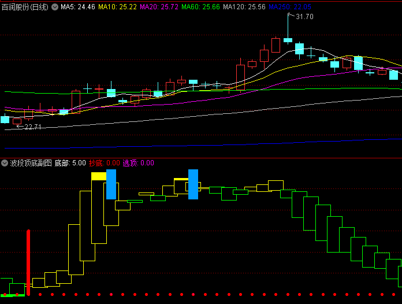Expand the dropdown next to 百润股份(日线)
This screenshot has height=304, width=402.
pos(55,7)
